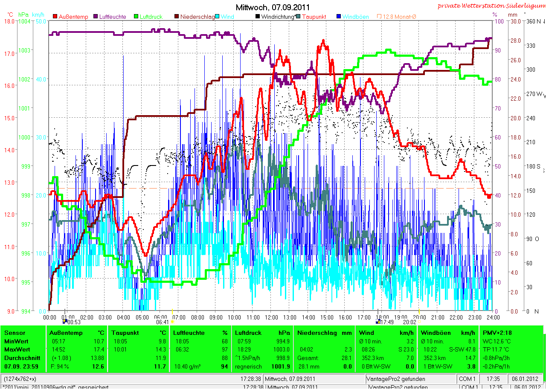This screenshot has width=546, height=389.
Task: Click the moonrise marker at 00:53
Action: click(x=66, y=322)
